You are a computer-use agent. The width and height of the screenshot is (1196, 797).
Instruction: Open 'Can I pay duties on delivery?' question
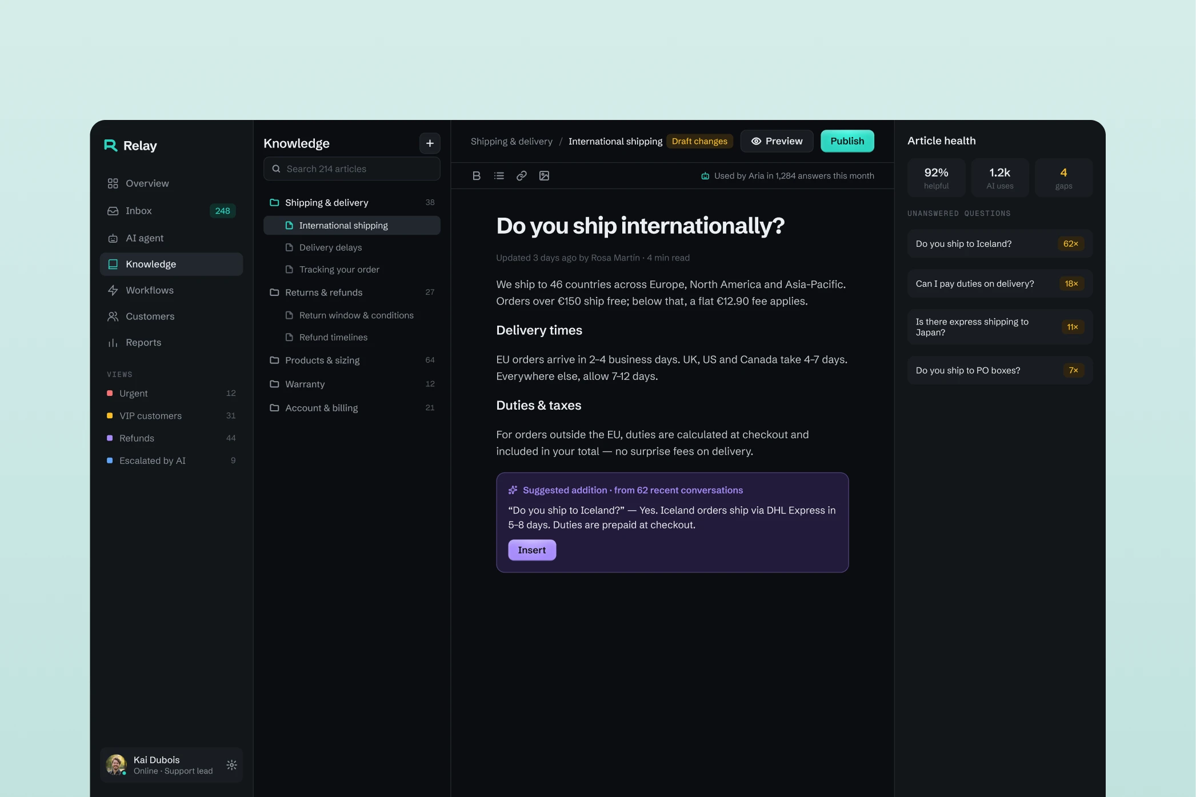point(999,284)
